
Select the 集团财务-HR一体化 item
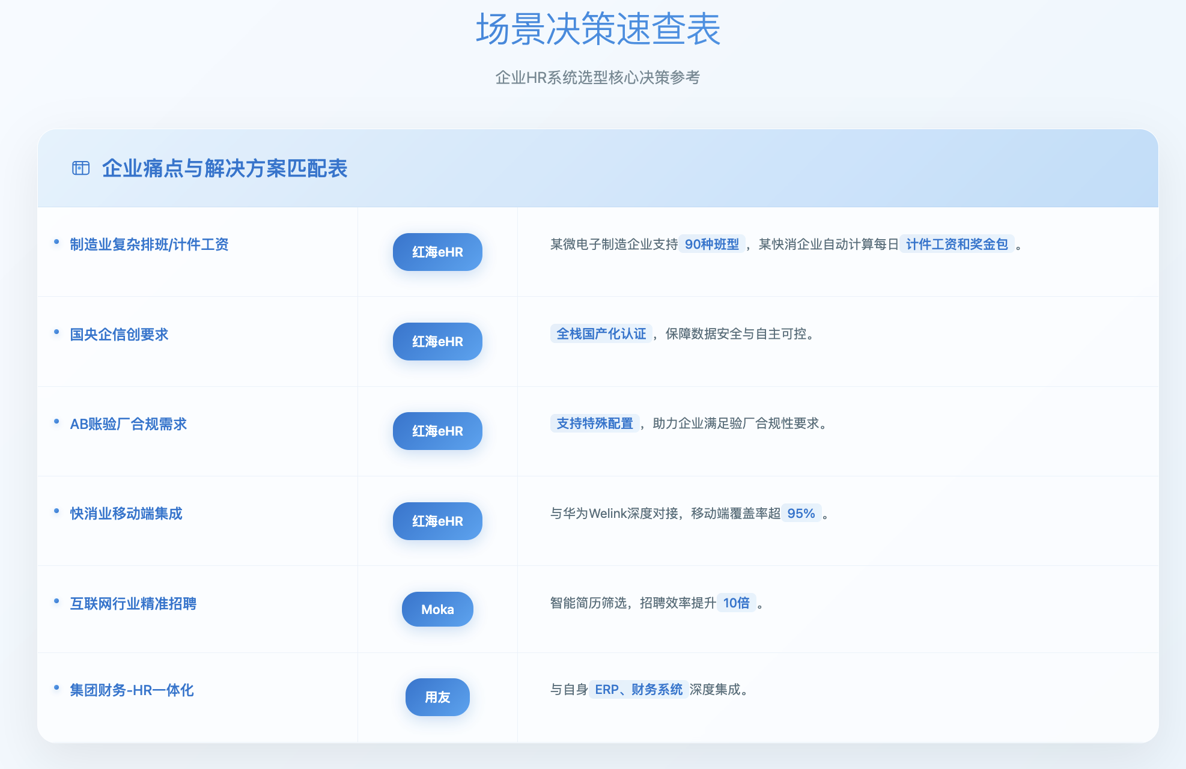(132, 690)
